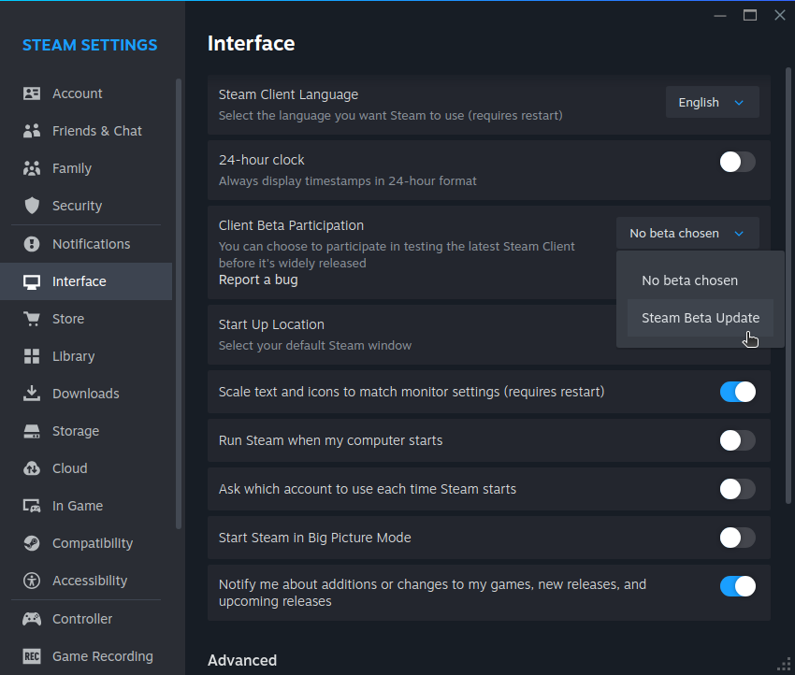Maximize the Steam Settings window

click(x=750, y=15)
